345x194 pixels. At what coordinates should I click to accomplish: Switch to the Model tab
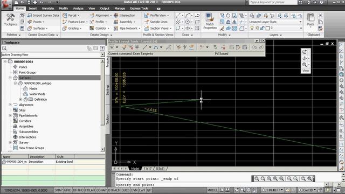[x=135, y=169]
